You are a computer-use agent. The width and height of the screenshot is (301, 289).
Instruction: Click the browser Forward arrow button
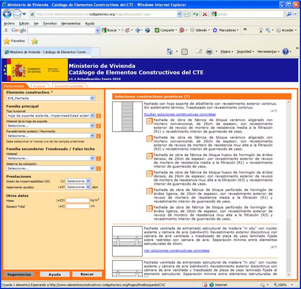[17, 14]
